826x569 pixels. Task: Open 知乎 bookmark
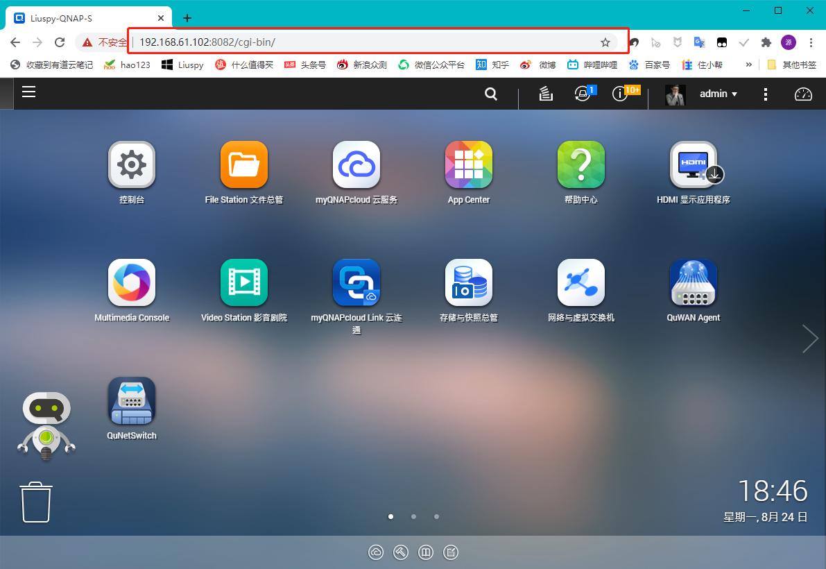coord(492,65)
